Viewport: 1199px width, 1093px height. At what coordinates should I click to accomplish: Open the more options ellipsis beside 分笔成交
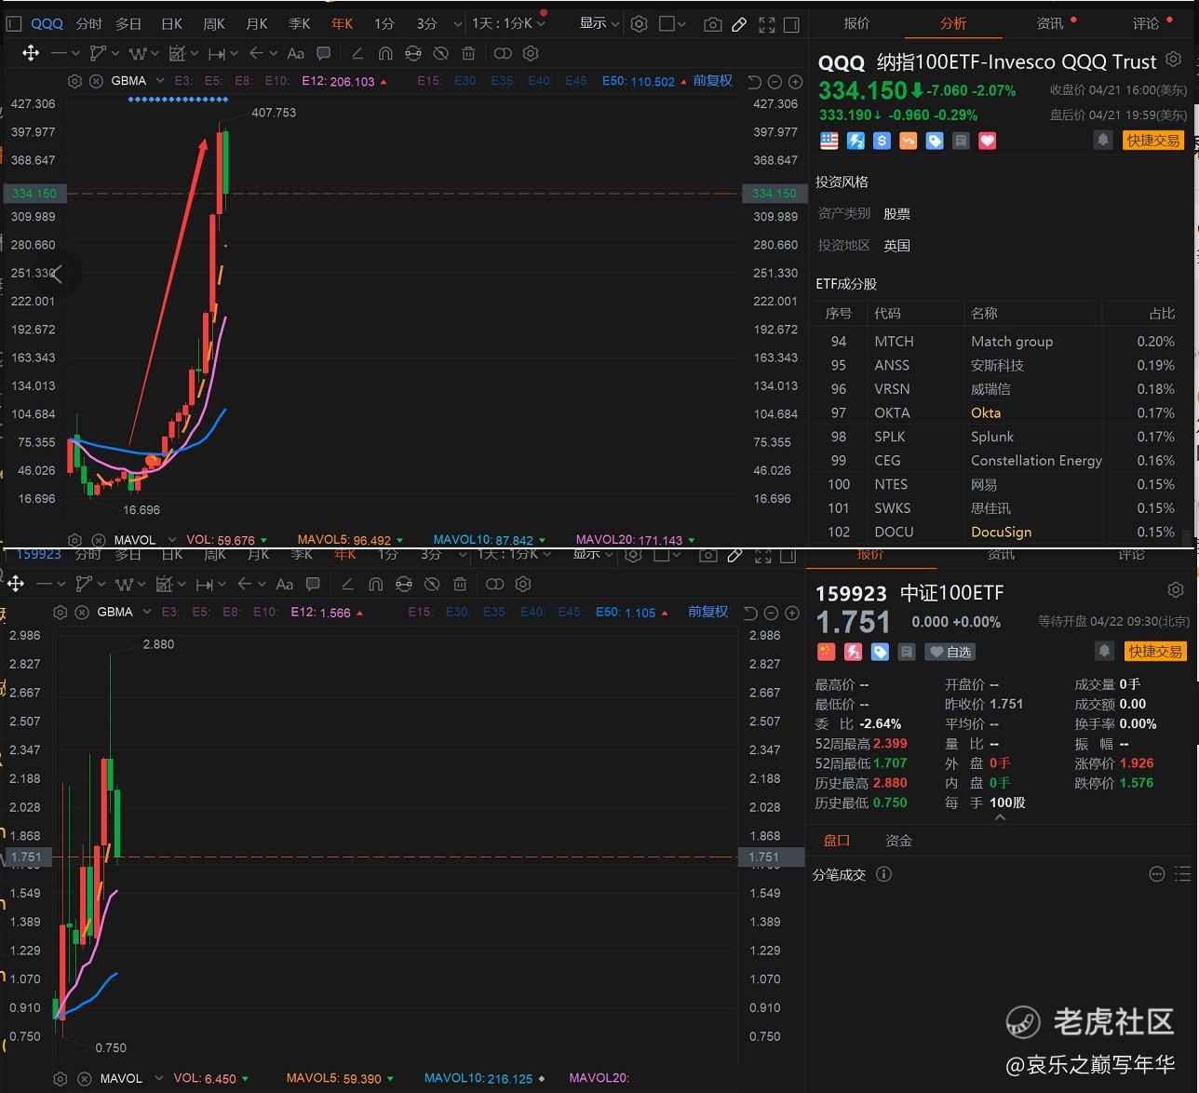1157,874
